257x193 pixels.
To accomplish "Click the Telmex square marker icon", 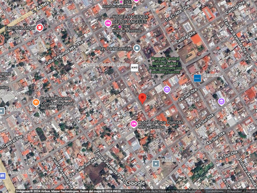I will click(156, 164).
